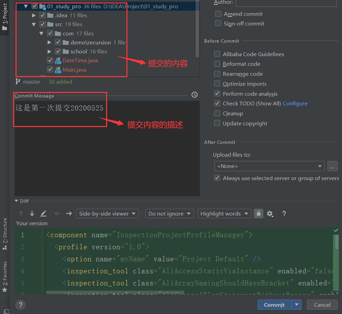Click the green inspection checkmark in diff
The width and height of the screenshot is (342, 314).
(x=336, y=230)
